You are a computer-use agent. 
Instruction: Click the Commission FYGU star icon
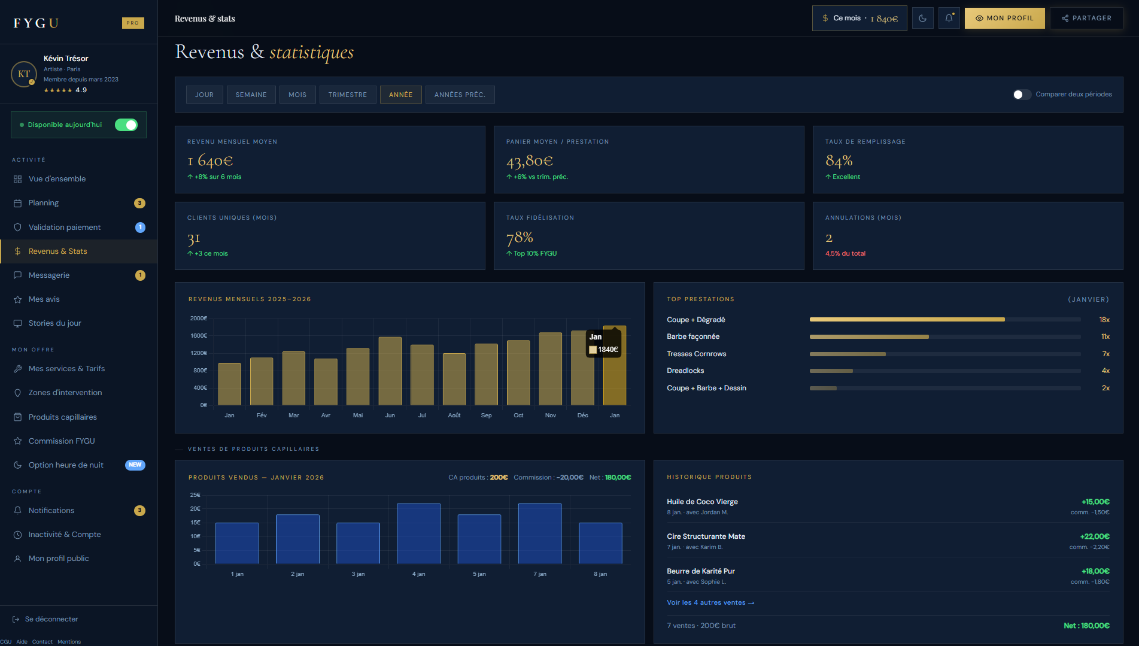click(17, 441)
